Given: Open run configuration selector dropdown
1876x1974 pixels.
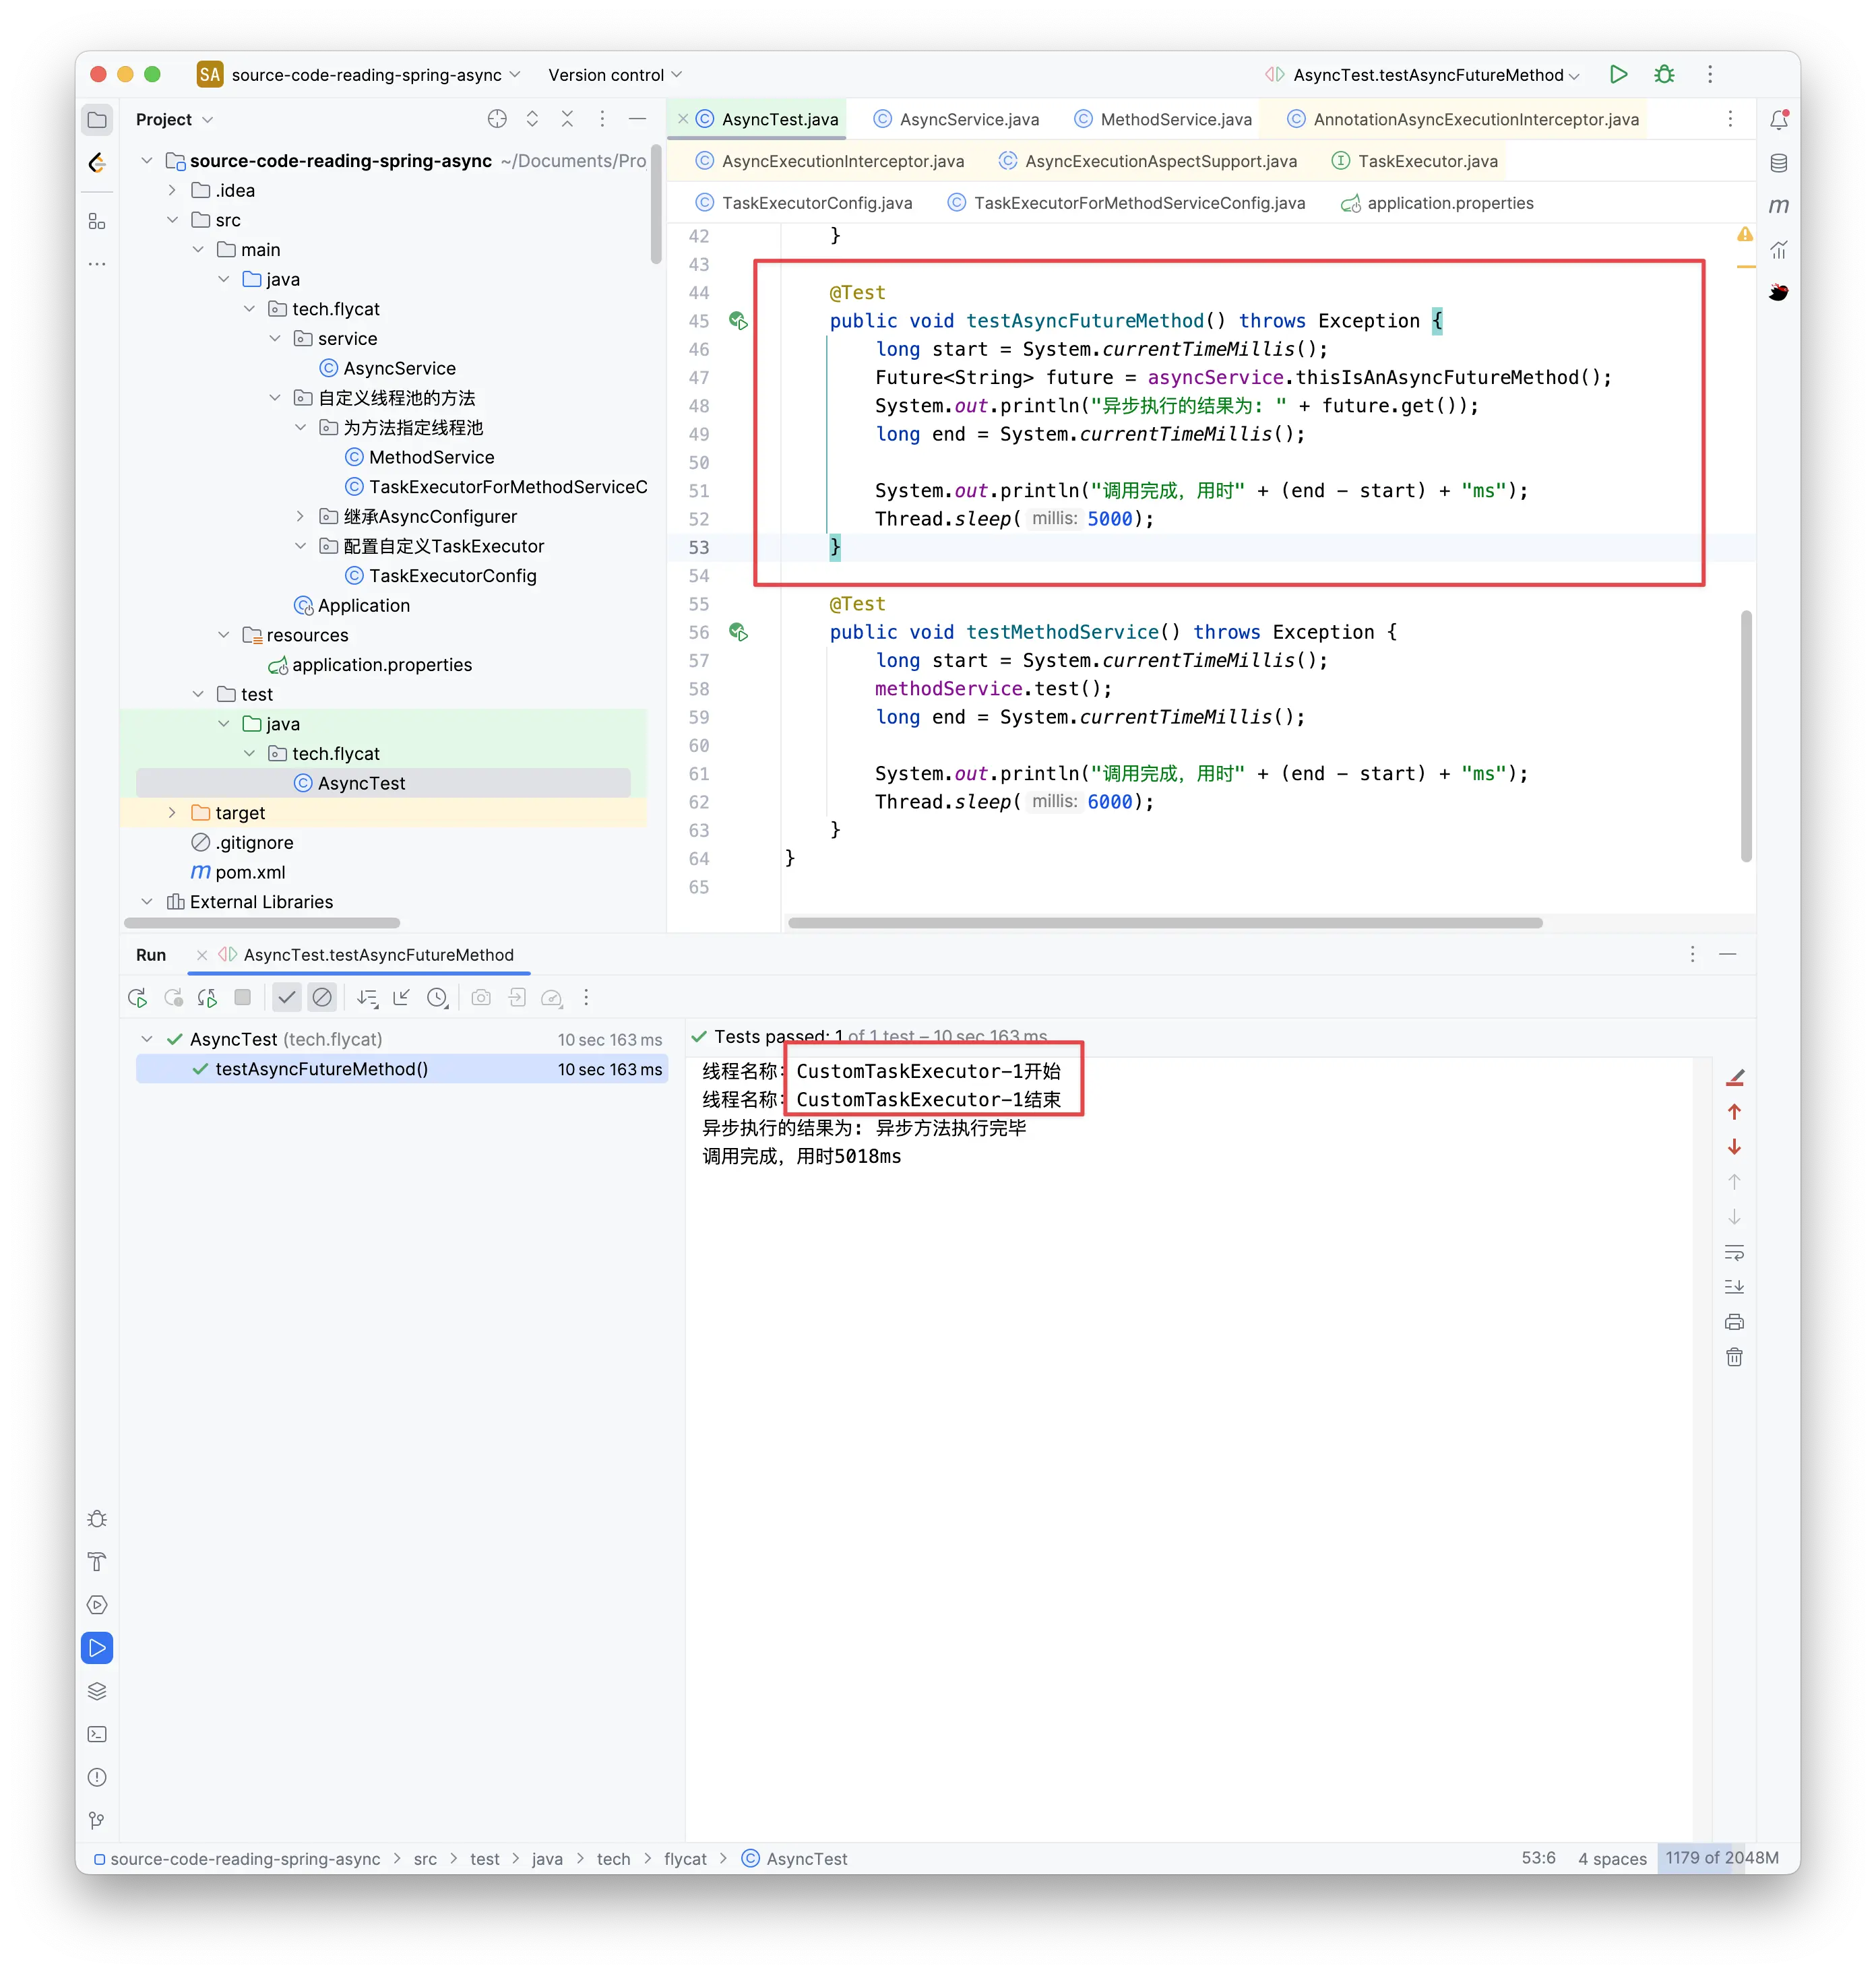Looking at the screenshot, I should (1423, 75).
